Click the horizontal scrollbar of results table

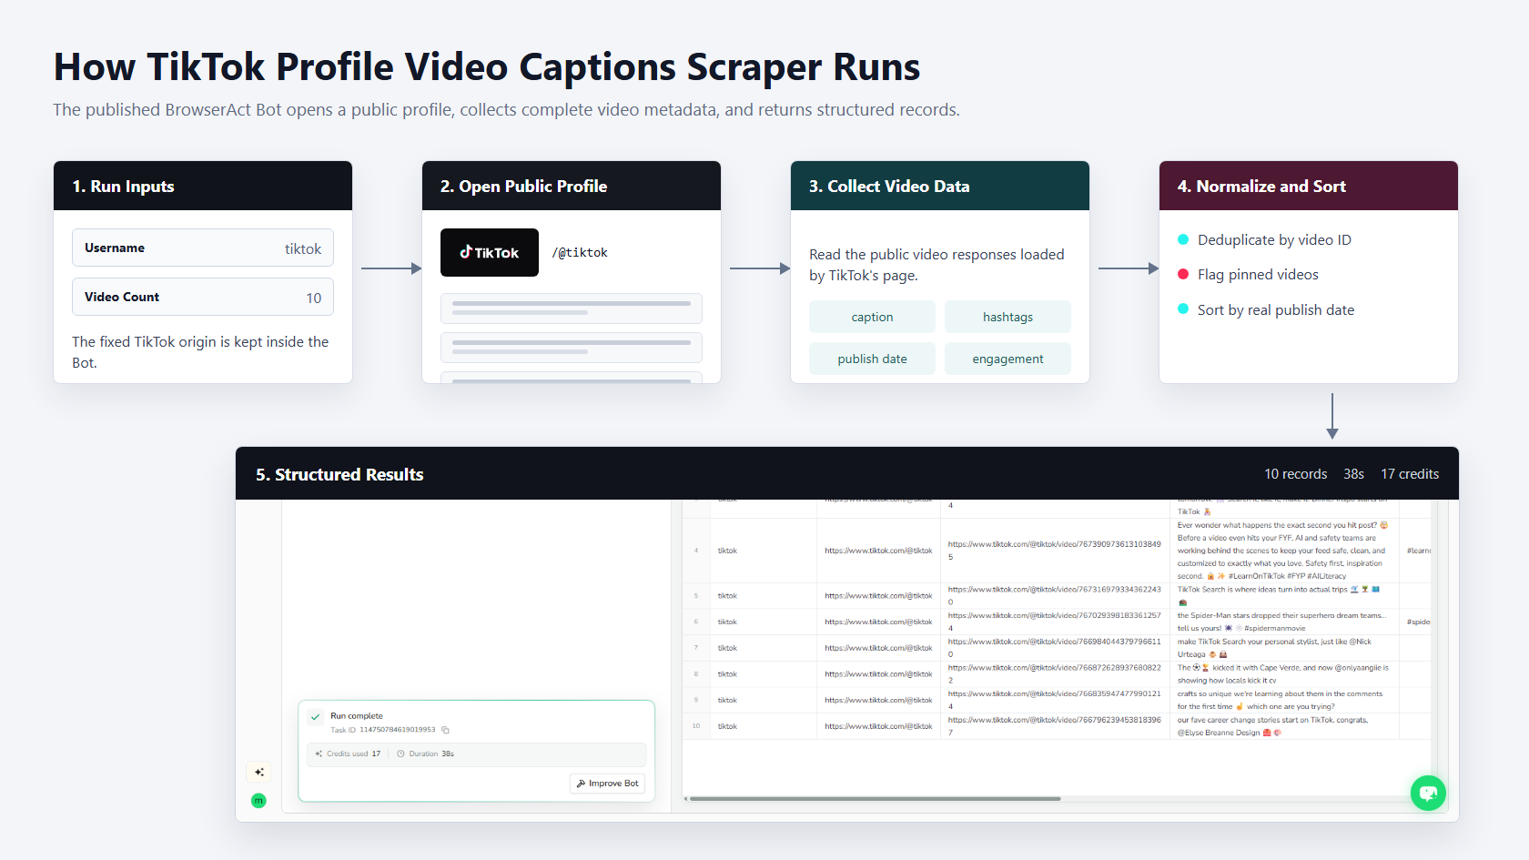[876, 799]
